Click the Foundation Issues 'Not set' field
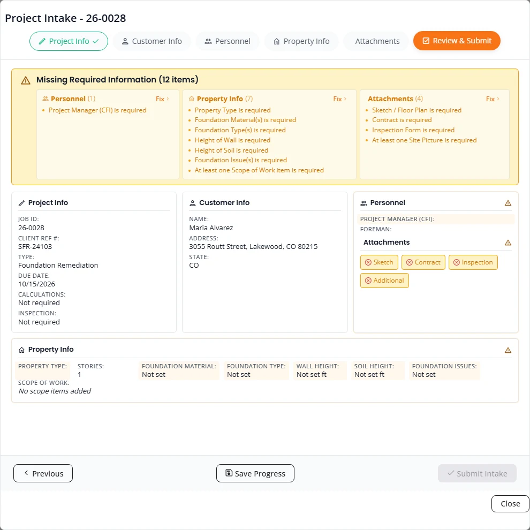 pos(444,370)
